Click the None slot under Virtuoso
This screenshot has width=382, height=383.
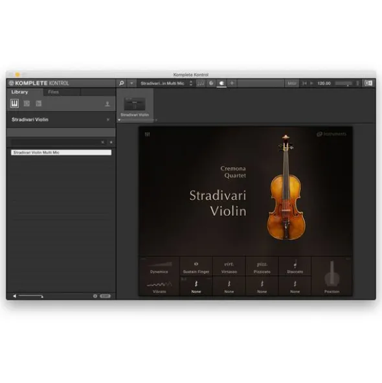[229, 286]
